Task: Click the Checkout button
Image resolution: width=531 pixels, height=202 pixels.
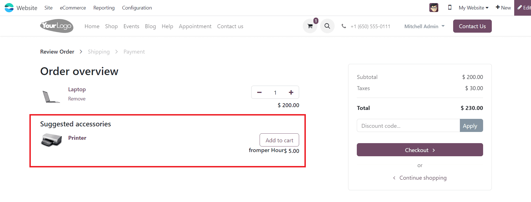Action: (x=420, y=150)
